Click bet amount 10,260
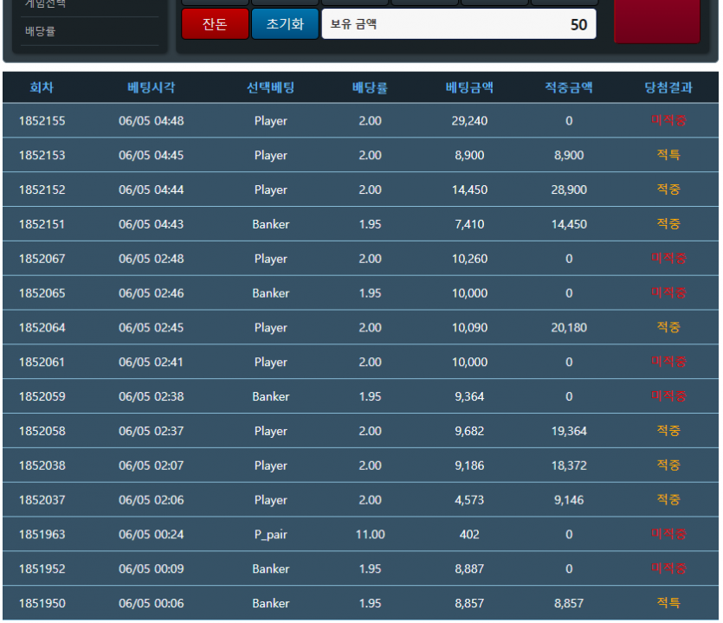 click(469, 259)
